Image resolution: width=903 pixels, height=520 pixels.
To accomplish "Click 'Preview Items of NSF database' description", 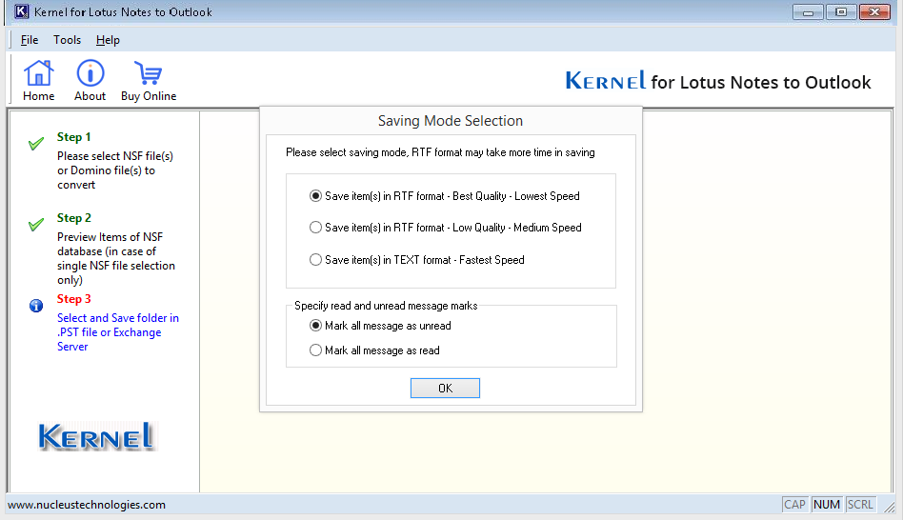I will tap(116, 258).
